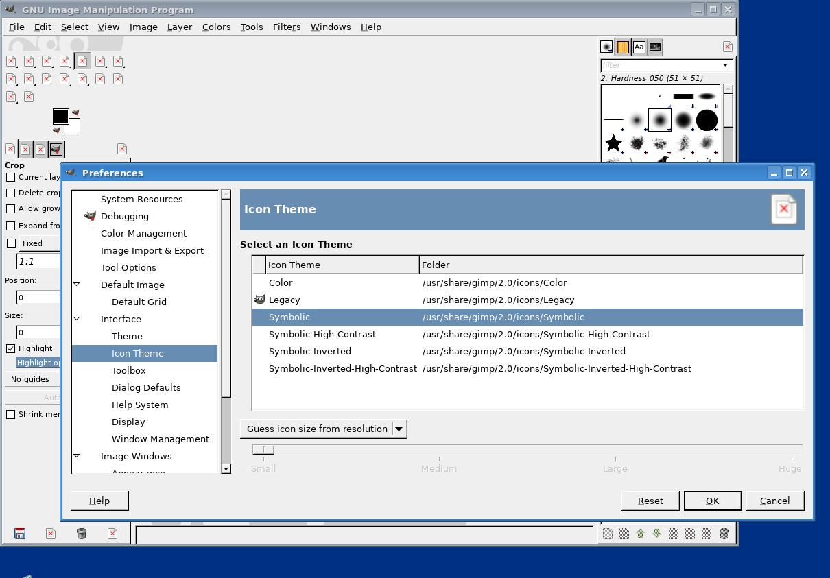Screen dimensions: 830x578
Task: Click the Reset button in Preferences
Action: click(650, 501)
